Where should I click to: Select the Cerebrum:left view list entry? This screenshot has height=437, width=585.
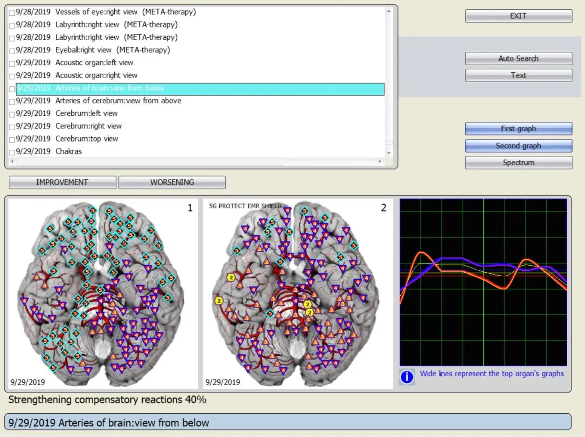[86, 113]
